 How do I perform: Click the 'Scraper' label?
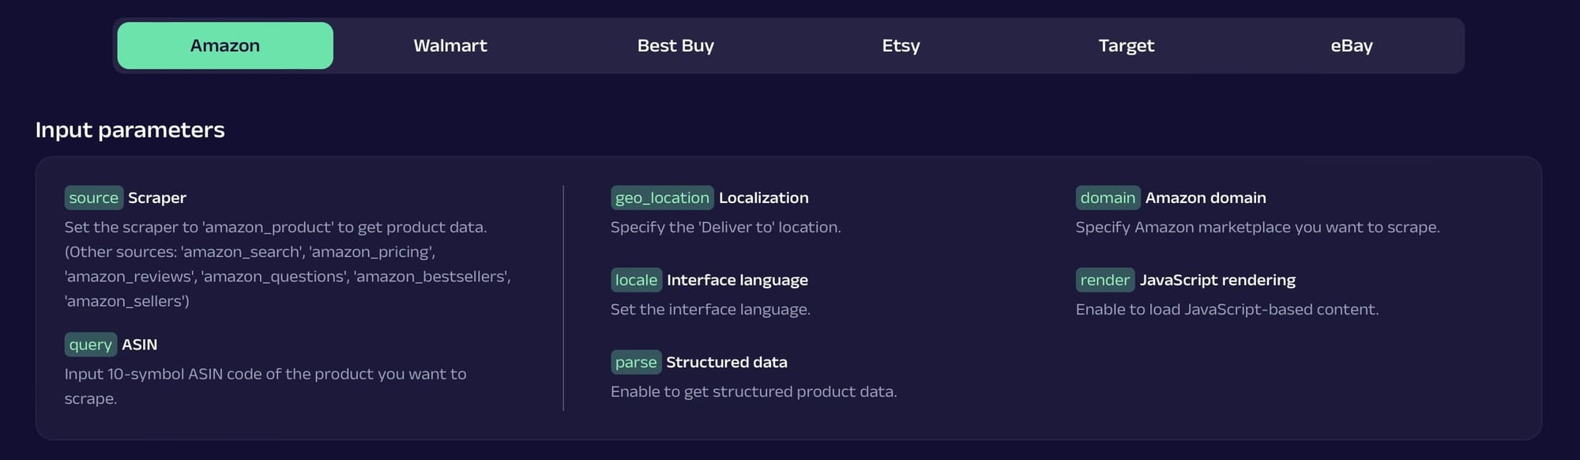[x=157, y=198]
